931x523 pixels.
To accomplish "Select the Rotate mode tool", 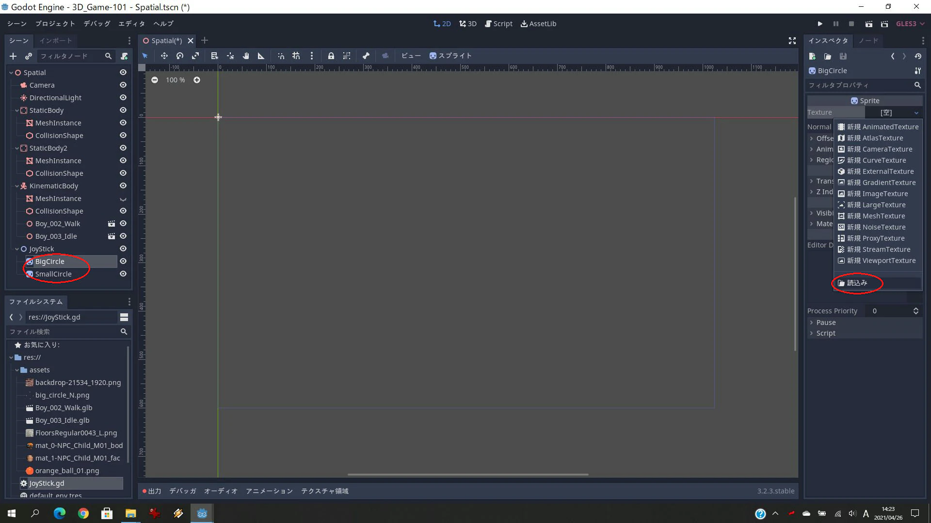I will pos(180,56).
